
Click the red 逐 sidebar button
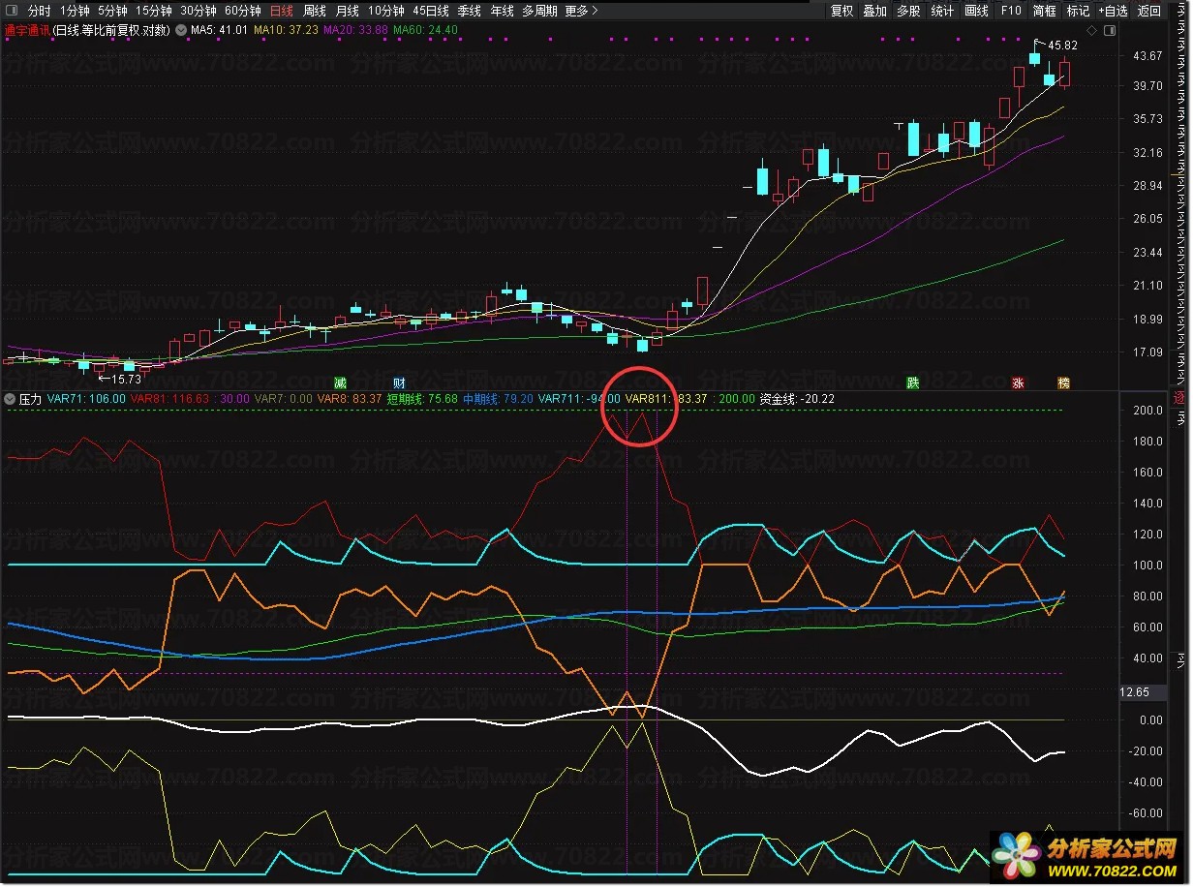(x=1180, y=399)
